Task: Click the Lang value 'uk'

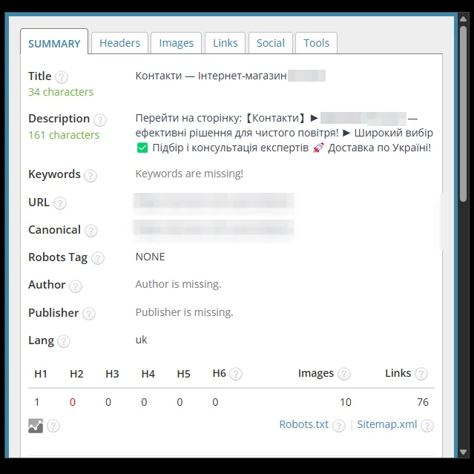Action: point(141,340)
